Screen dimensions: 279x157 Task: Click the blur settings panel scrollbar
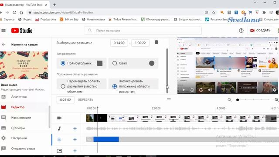[x=167, y=71]
